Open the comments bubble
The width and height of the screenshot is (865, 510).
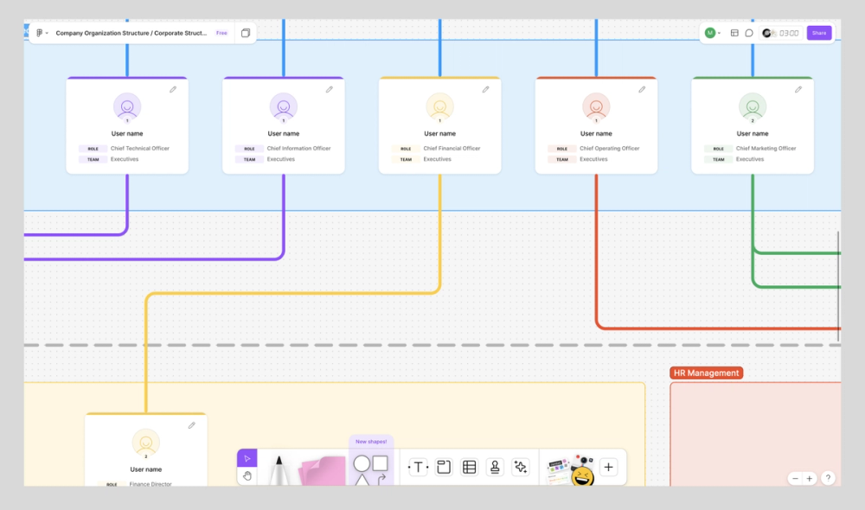[750, 33]
